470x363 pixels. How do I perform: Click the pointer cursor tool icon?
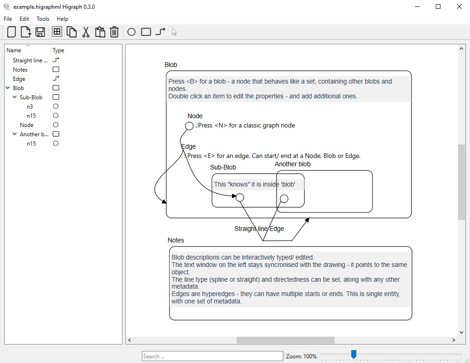pos(174,32)
